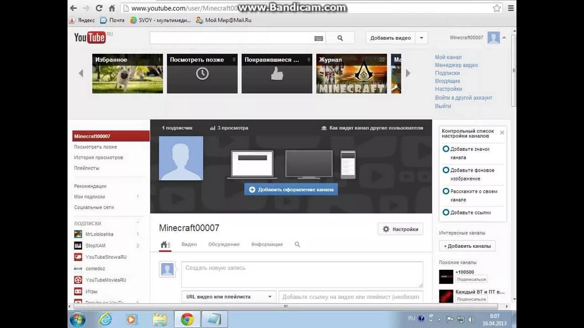Click the horizontal page scrollbar
The height and width of the screenshot is (328, 584).
point(286,307)
